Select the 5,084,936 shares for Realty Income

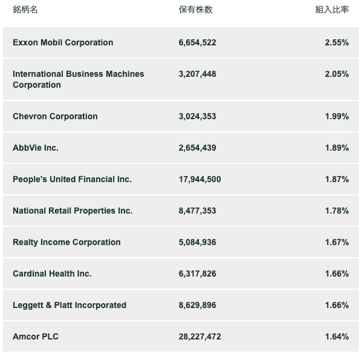point(198,242)
